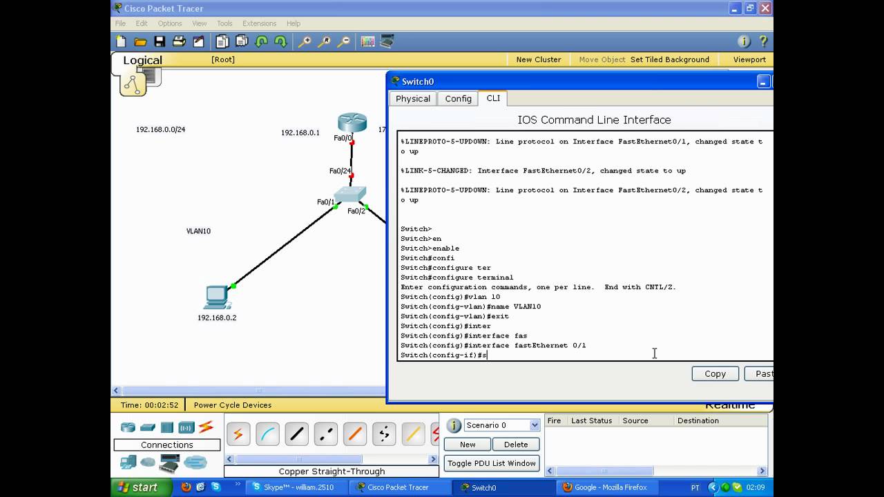Screen dimensions: 884x497
Task: Select the Wireless Devices category
Action: point(186,427)
